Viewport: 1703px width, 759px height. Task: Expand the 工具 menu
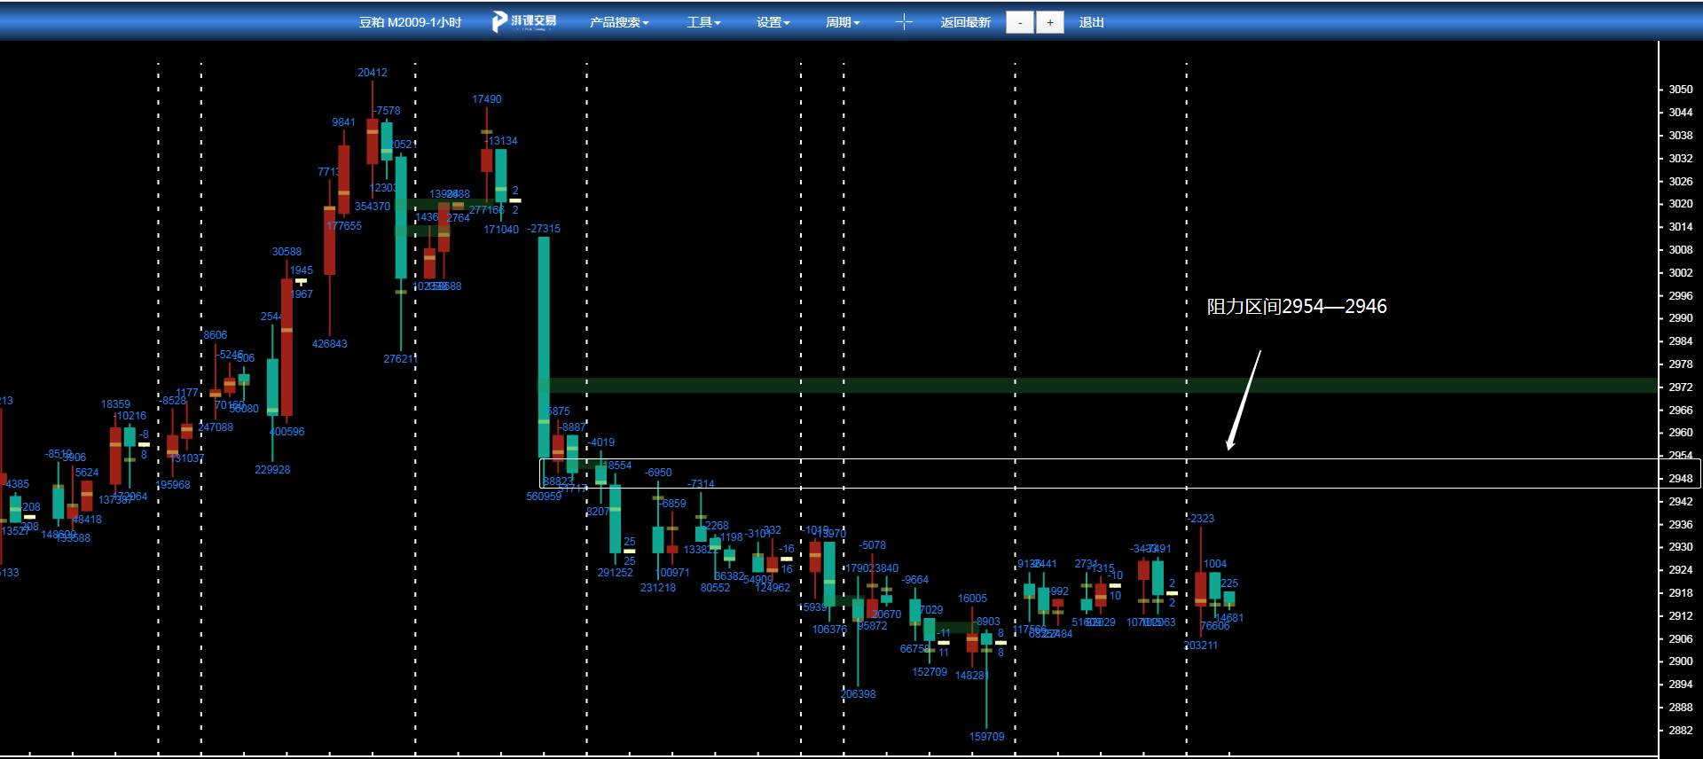coord(703,22)
